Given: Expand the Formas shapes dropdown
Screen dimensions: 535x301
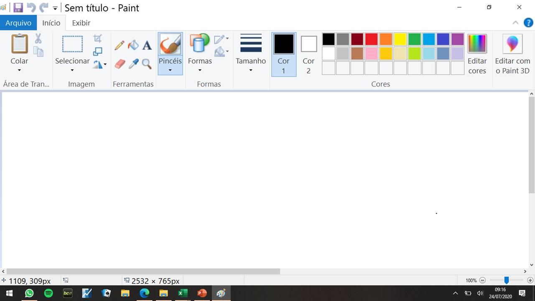Looking at the screenshot, I should tap(200, 70).
